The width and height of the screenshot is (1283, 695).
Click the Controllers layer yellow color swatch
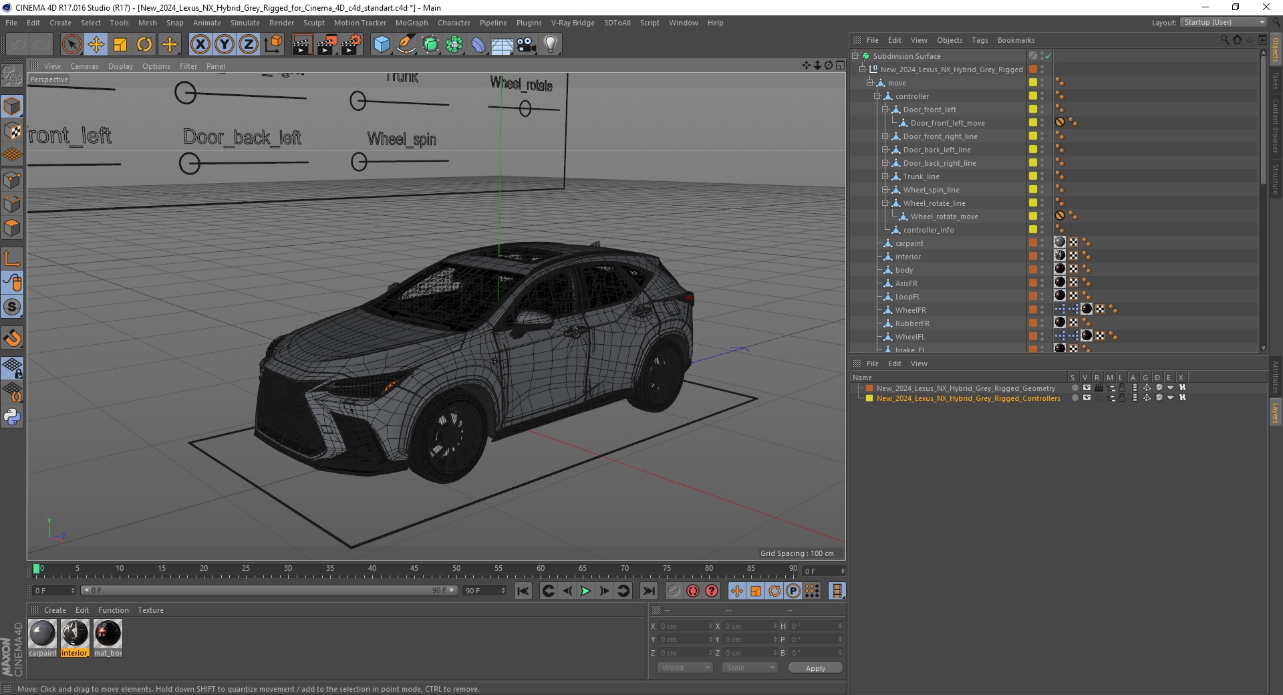click(x=869, y=398)
